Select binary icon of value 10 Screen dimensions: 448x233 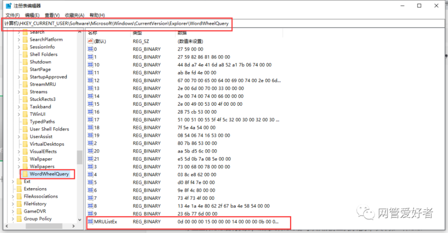point(90,65)
